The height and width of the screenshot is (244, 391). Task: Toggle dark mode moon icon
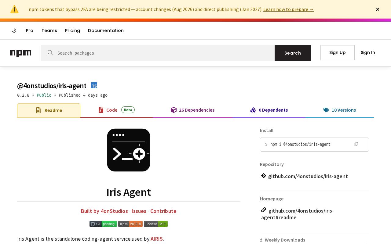[x=14, y=30]
